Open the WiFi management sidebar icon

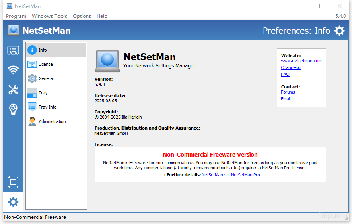tap(13, 70)
